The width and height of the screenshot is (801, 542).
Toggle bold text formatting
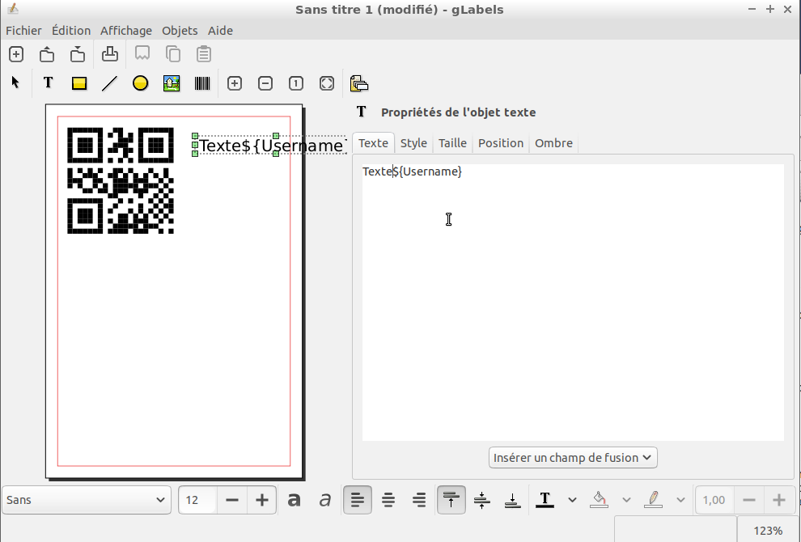[294, 500]
